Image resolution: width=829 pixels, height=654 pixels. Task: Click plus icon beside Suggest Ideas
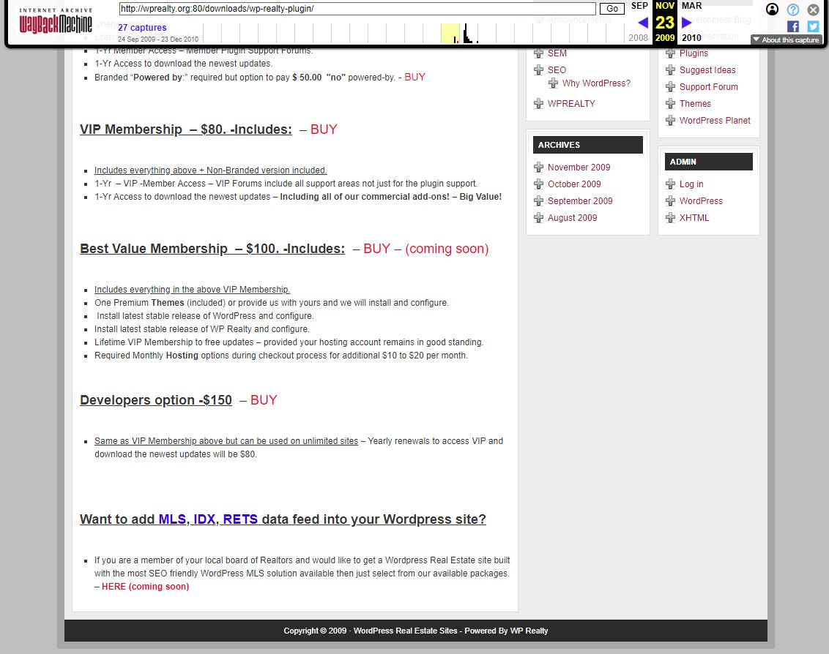point(670,69)
